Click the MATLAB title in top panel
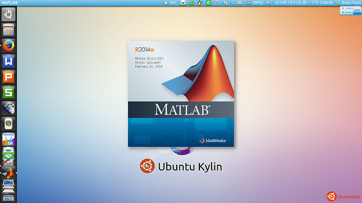 coord(9,3)
